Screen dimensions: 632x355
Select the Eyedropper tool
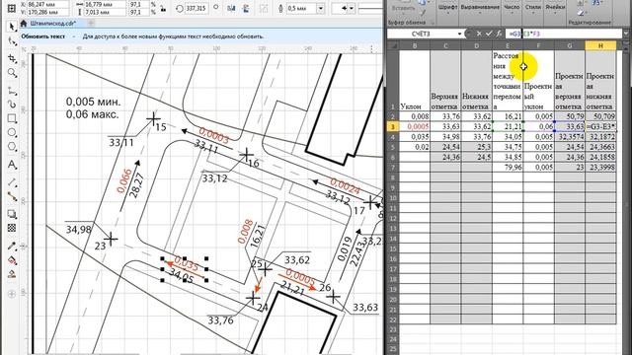[12, 246]
